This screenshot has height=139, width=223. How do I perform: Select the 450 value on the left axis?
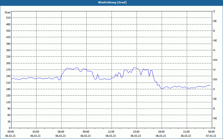tap(8, 31)
